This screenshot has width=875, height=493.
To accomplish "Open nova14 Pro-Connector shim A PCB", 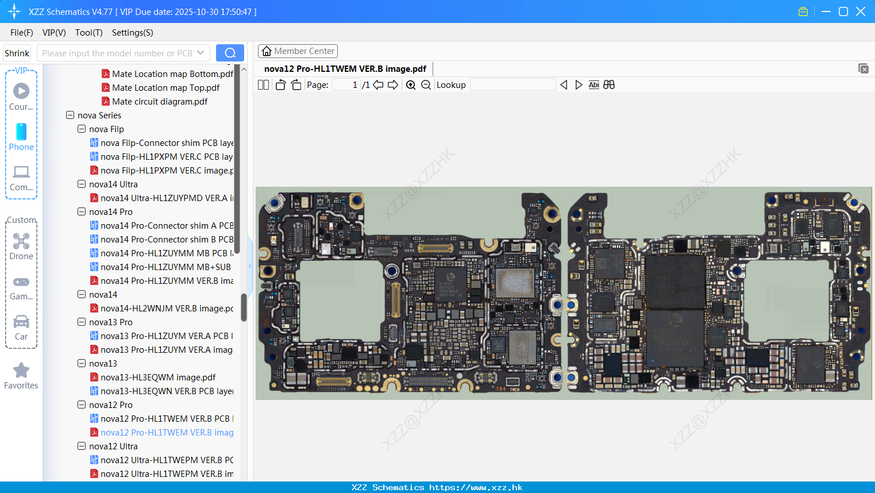I will (161, 225).
